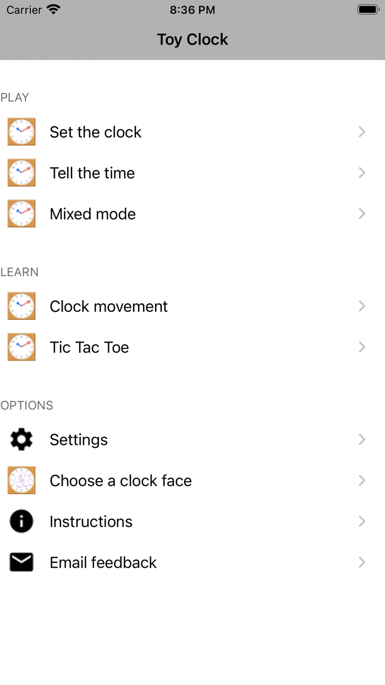Screen dimensions: 385x685
Task: Tap the Toy Clock navigation title
Action: 193,40
